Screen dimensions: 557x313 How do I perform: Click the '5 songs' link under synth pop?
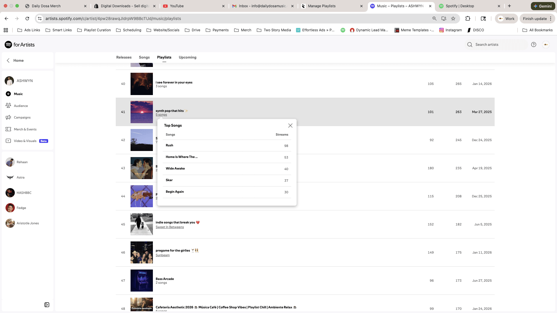click(161, 115)
